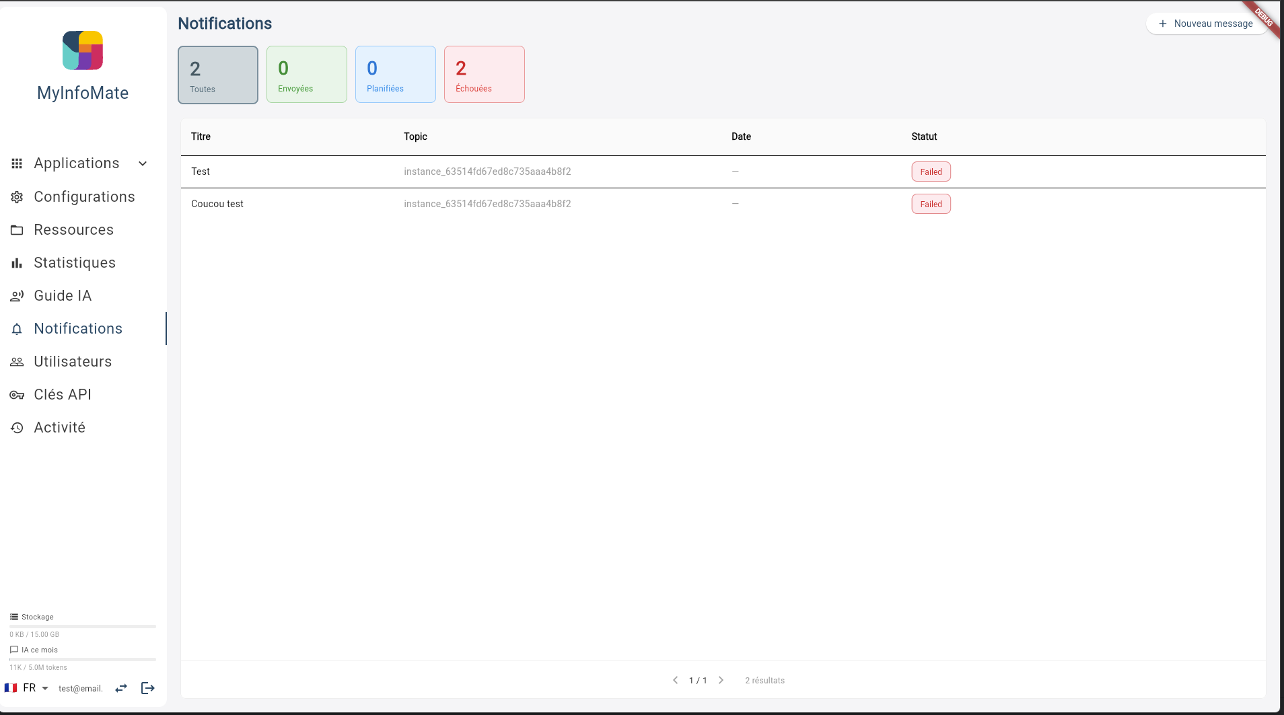Click the logout icon next to email
Viewport: 1284px width, 715px height.
point(148,687)
